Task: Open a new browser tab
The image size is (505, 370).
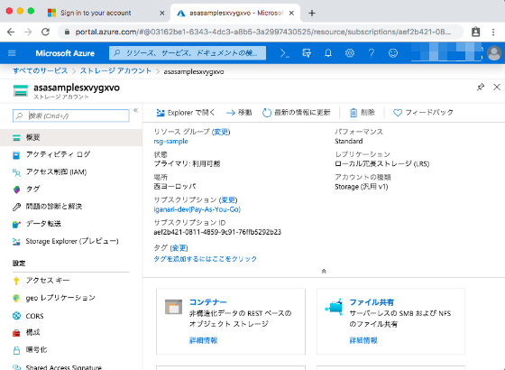Action: click(x=312, y=13)
